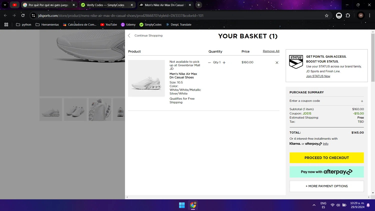Screen dimensions: 375x211
Task: Decrease quantity with the minus button
Action: (209, 62)
